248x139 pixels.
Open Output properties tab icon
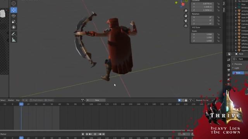(x=229, y=70)
